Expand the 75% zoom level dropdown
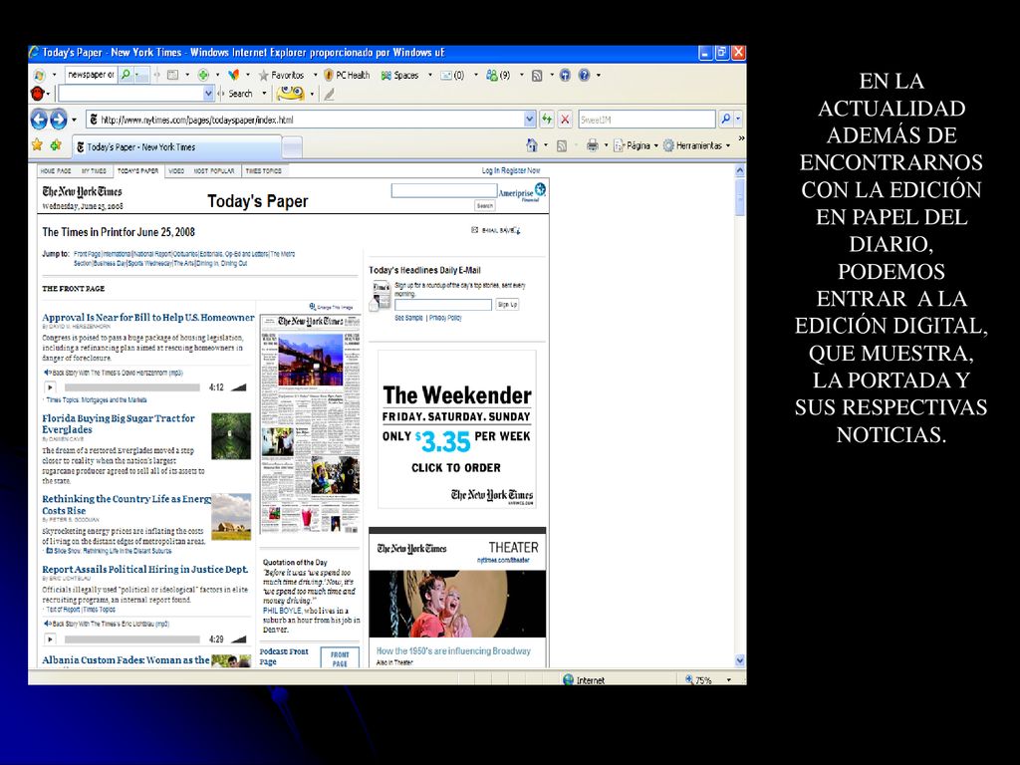This screenshot has height=765, width=1020. pos(728,679)
